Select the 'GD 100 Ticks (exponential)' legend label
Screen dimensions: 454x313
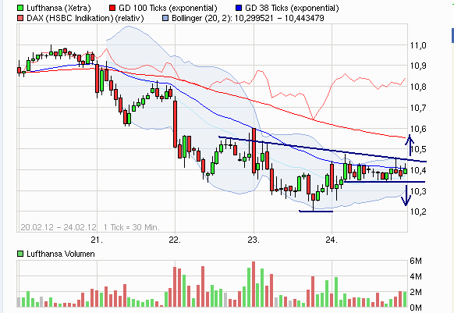pyautogui.click(x=168, y=8)
